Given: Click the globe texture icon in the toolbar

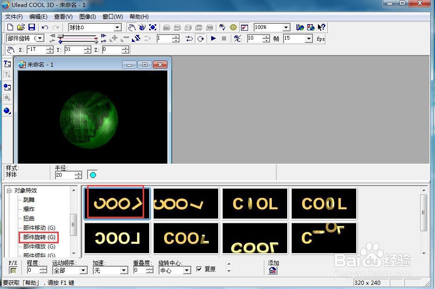Looking at the screenshot, I should 233,27.
